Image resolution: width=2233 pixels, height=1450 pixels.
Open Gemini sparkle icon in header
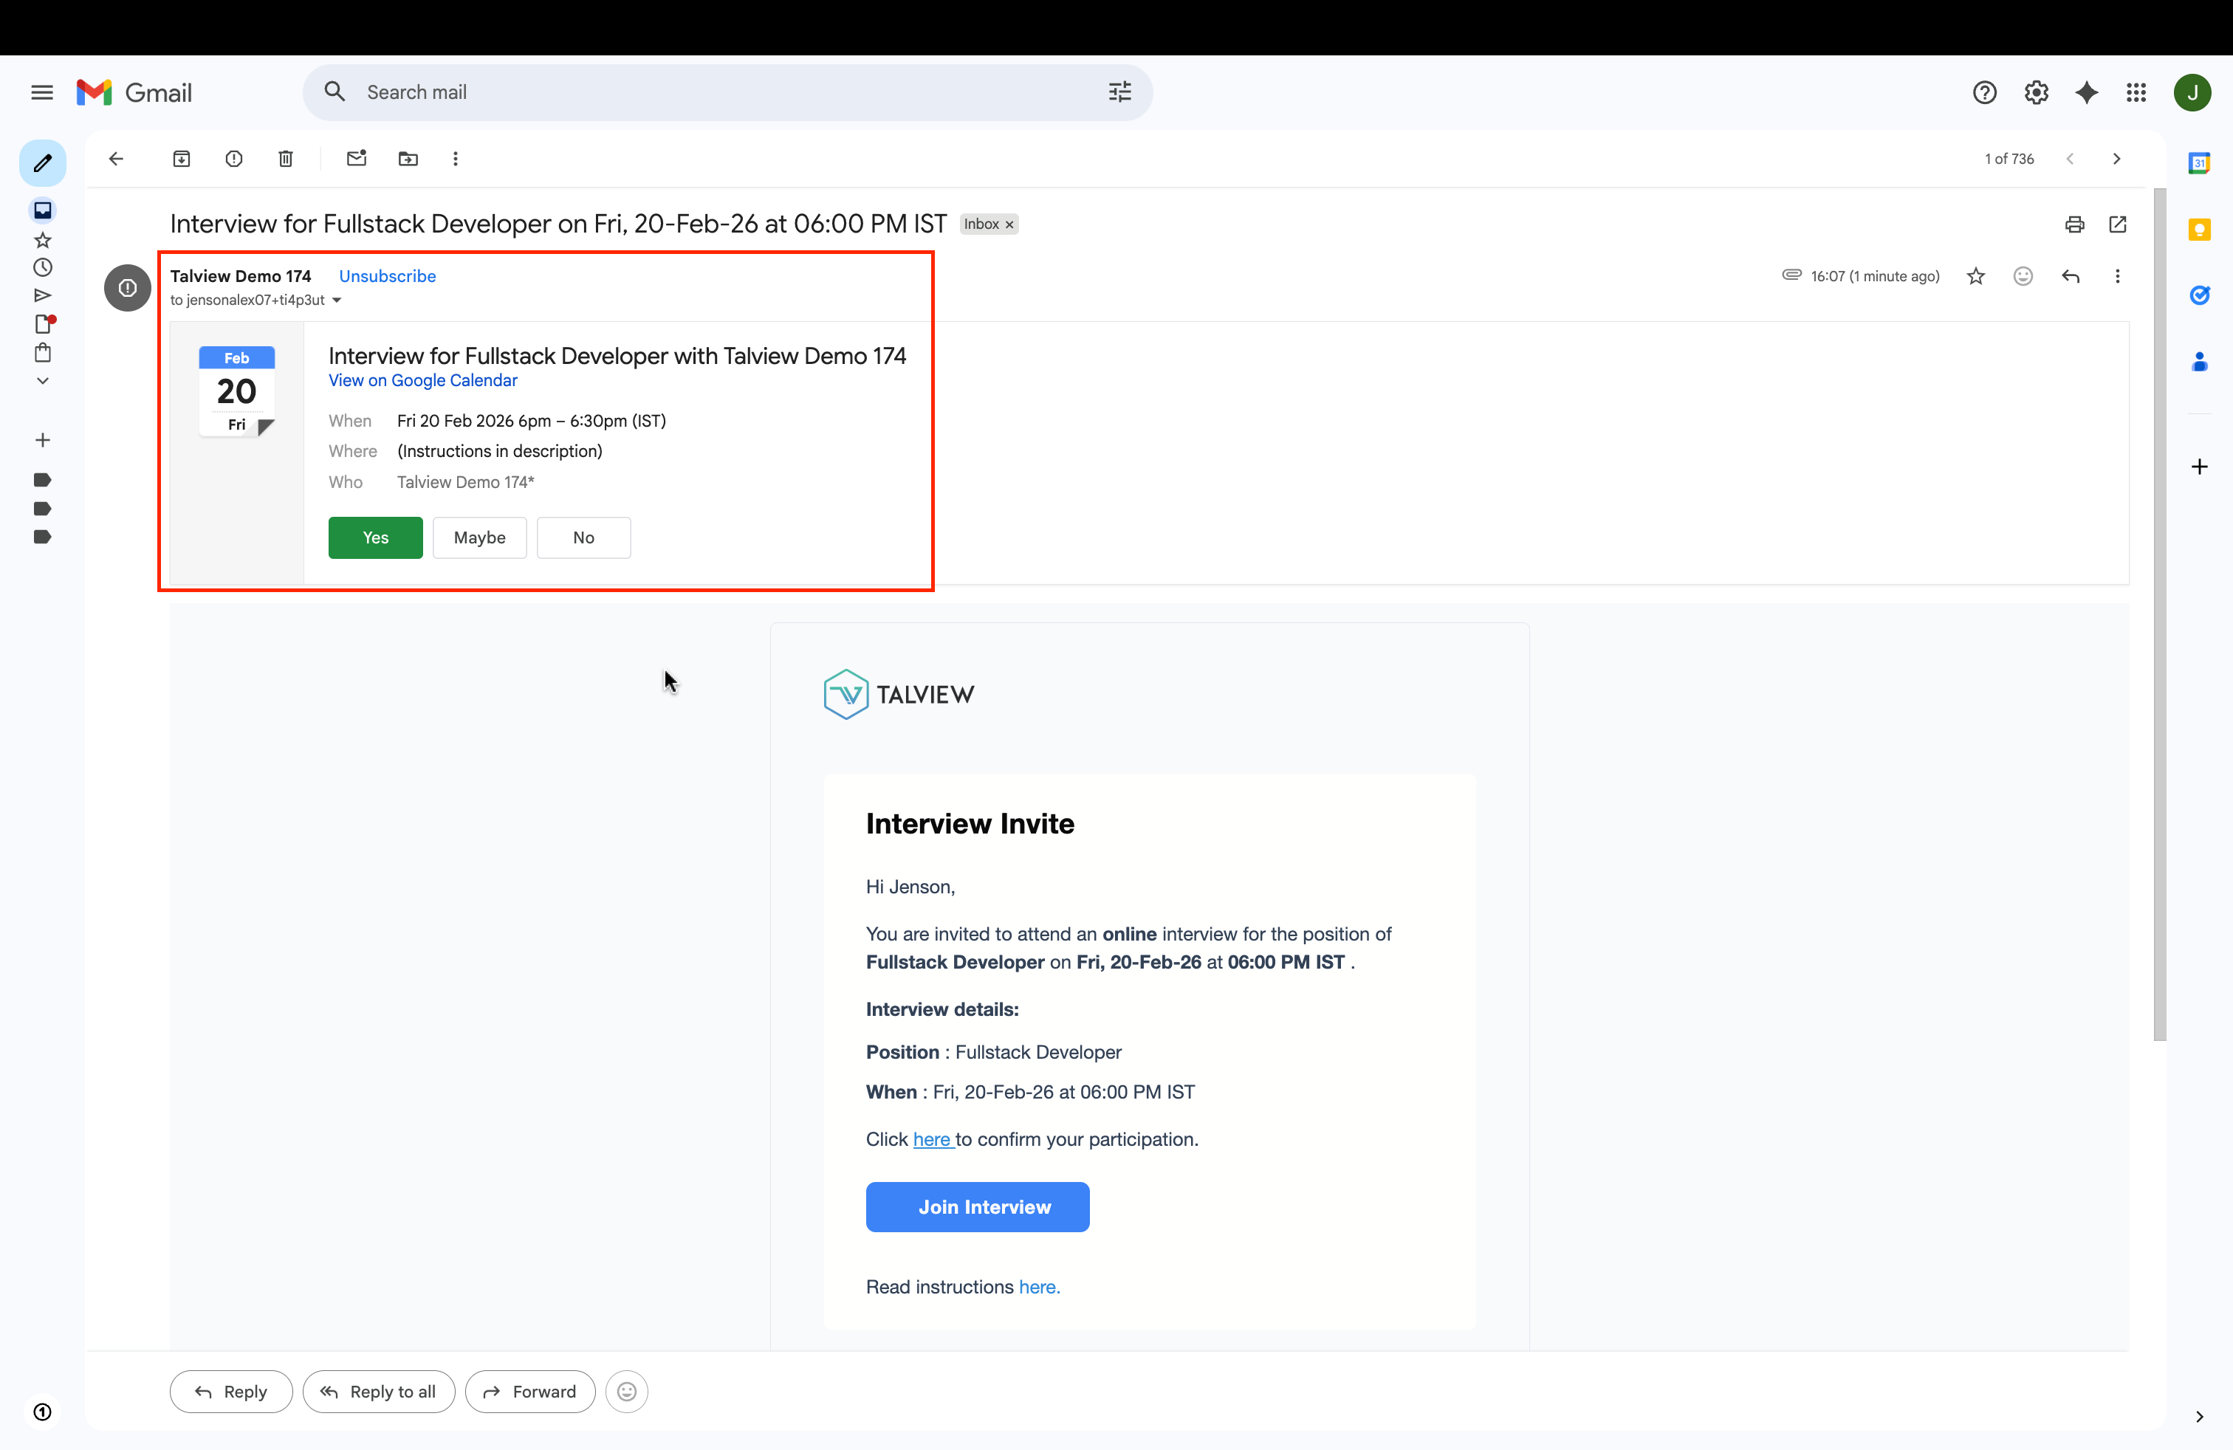[2087, 92]
